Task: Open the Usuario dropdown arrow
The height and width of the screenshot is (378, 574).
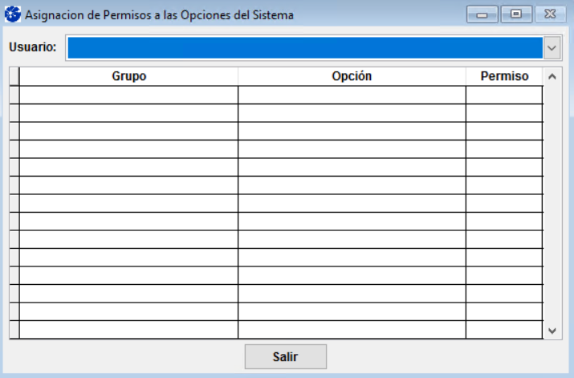Action: [552, 48]
